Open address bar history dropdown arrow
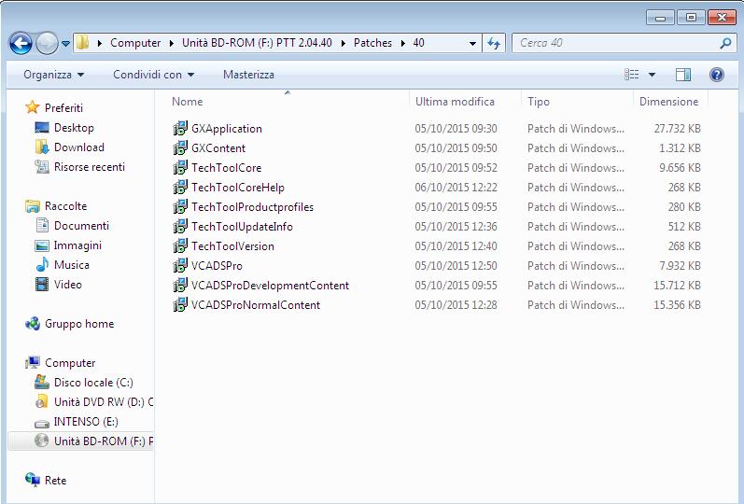Viewport: 744px width, 504px height. pyautogui.click(x=472, y=43)
